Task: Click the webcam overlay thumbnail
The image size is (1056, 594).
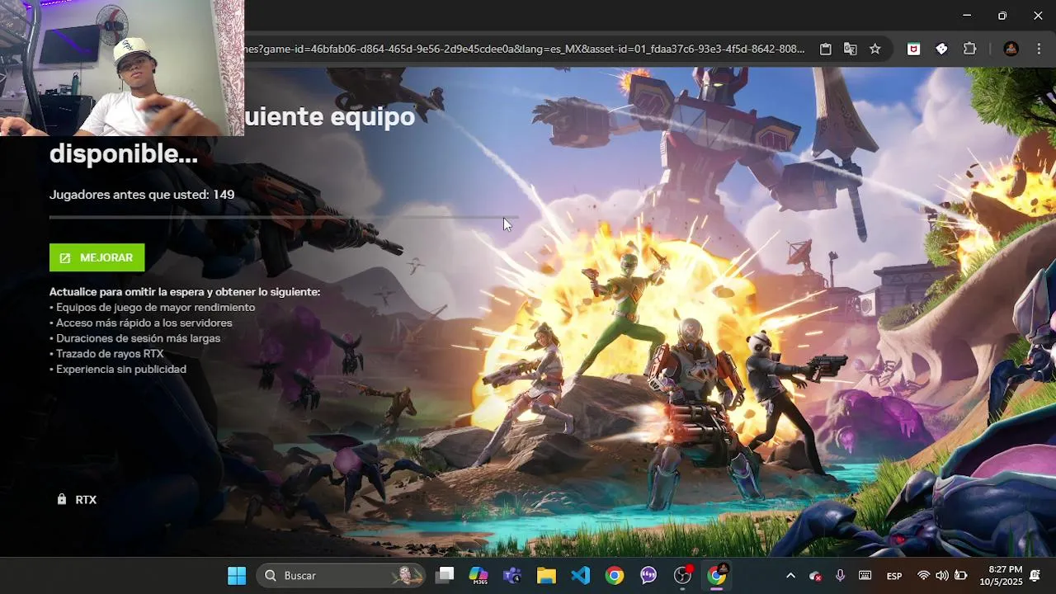Action: [122, 68]
